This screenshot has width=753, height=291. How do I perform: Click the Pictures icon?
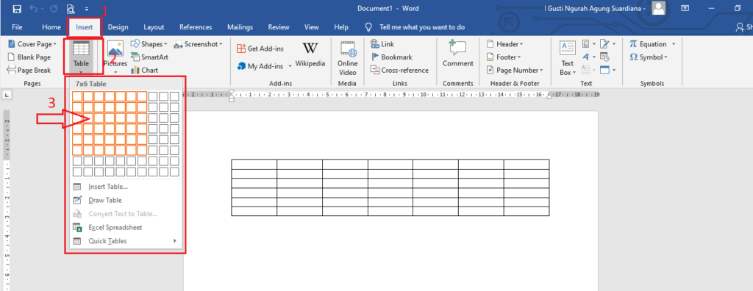(115, 49)
